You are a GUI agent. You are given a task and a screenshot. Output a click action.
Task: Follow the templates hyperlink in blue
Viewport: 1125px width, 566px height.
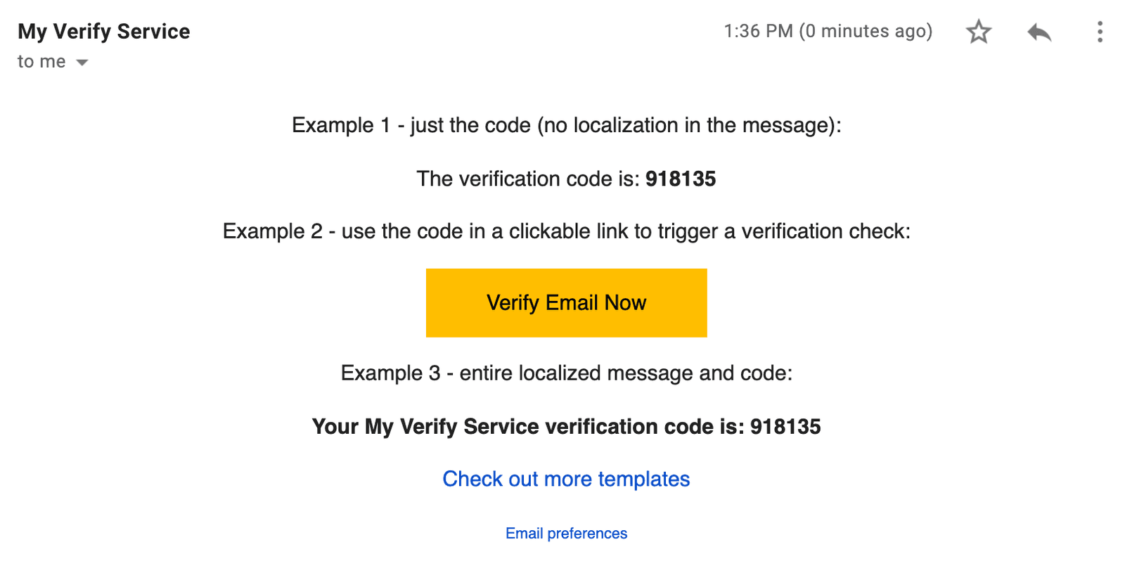(x=566, y=479)
